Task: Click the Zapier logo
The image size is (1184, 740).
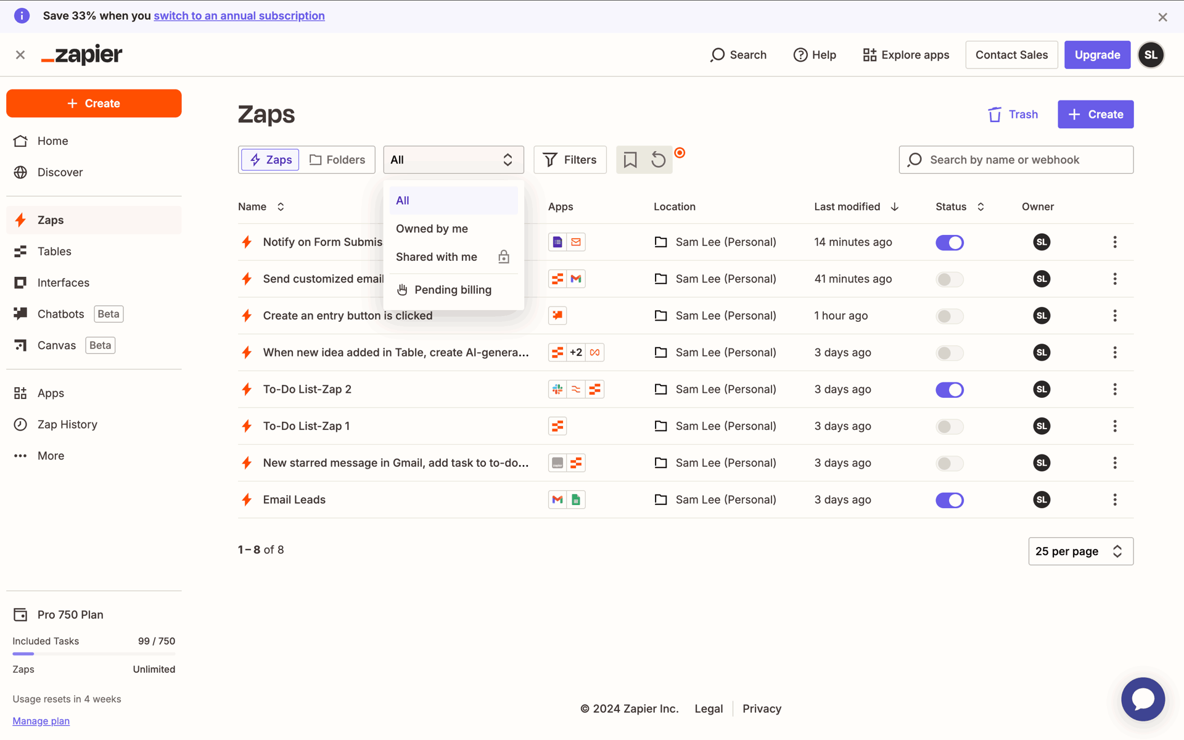Action: (x=81, y=55)
